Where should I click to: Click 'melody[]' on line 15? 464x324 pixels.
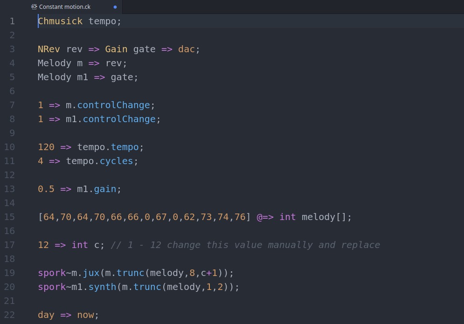coord(324,217)
